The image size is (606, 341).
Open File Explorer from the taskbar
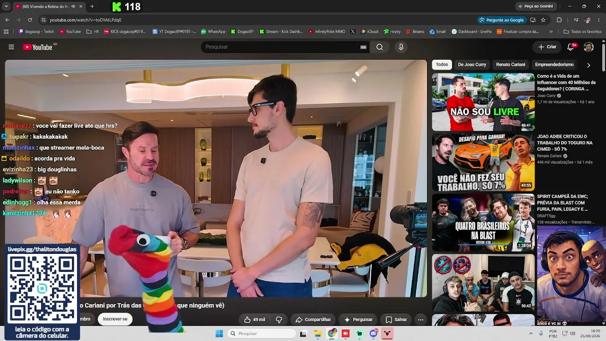[318, 333]
